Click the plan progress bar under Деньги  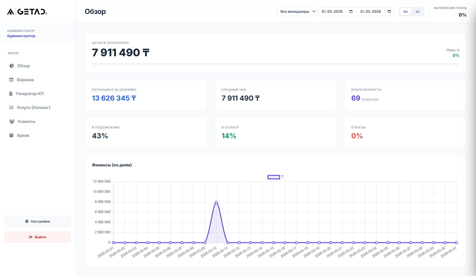coord(275,64)
